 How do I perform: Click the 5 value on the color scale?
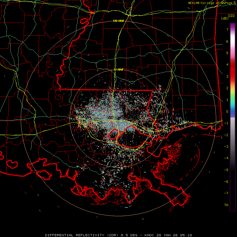click(227, 53)
